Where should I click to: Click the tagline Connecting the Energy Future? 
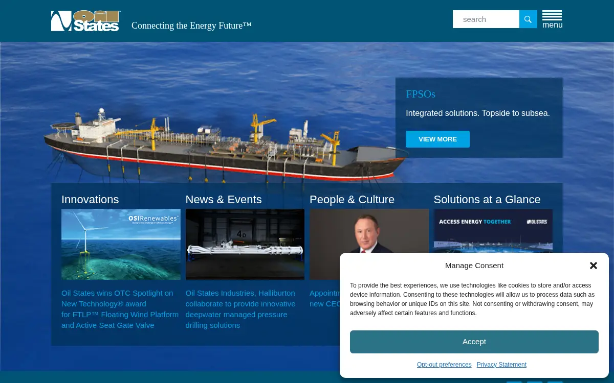[191, 26]
